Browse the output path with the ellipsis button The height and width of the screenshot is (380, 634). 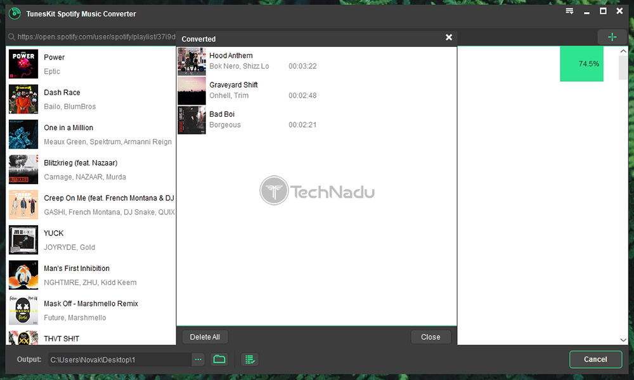(x=198, y=359)
